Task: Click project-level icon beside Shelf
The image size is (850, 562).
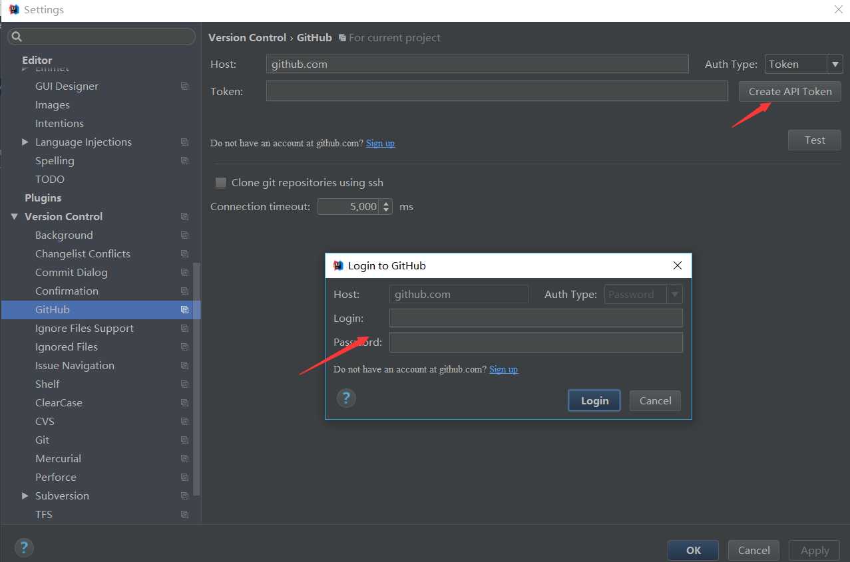Action: (184, 384)
